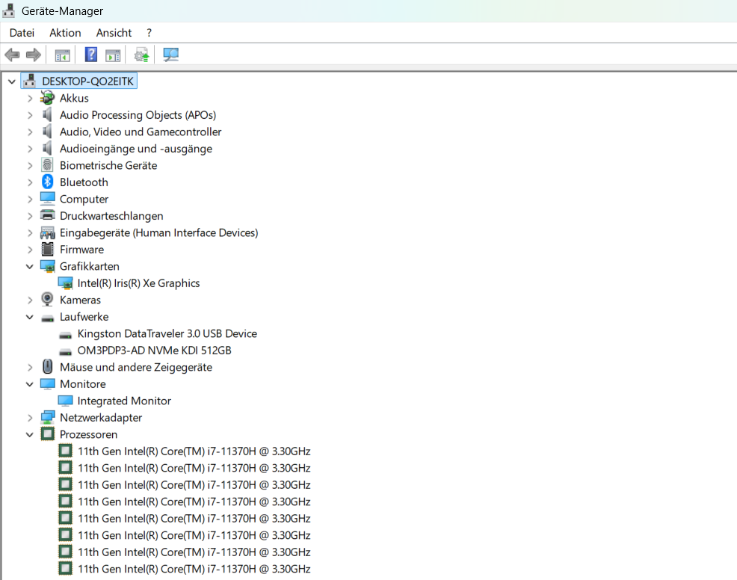Select Eingabegeräte (Human Interface Devices) label
The width and height of the screenshot is (737, 580).
pyautogui.click(x=159, y=232)
